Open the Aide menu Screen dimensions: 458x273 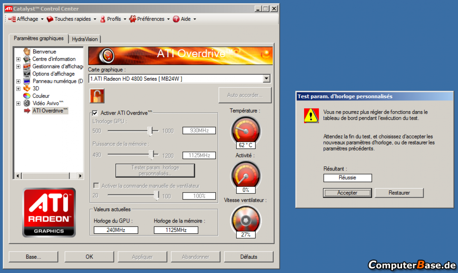pos(186,19)
